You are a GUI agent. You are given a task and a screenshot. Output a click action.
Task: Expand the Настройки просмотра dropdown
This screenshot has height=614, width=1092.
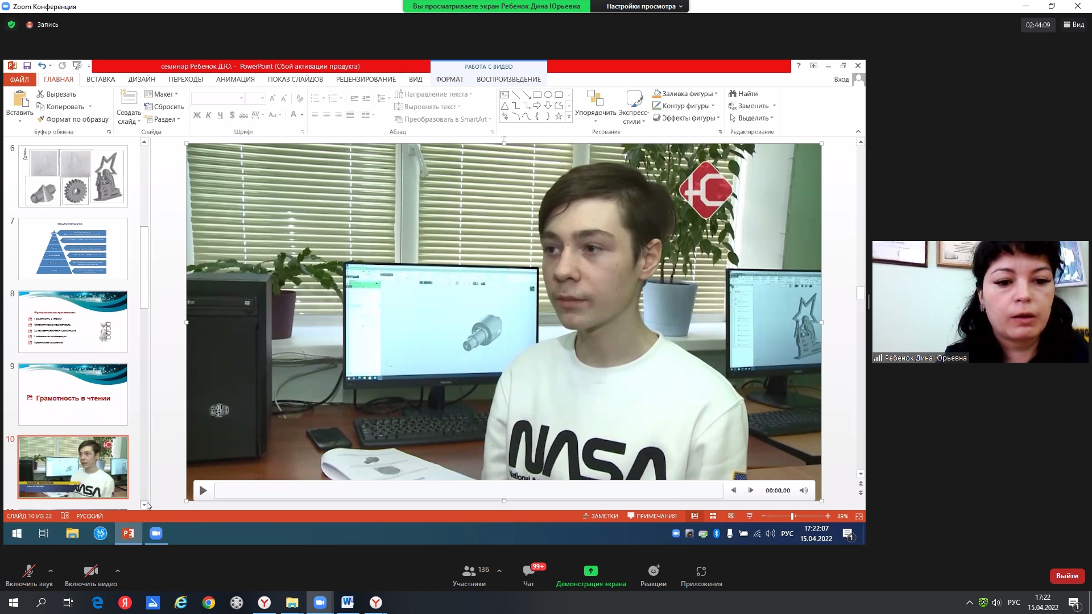point(644,6)
